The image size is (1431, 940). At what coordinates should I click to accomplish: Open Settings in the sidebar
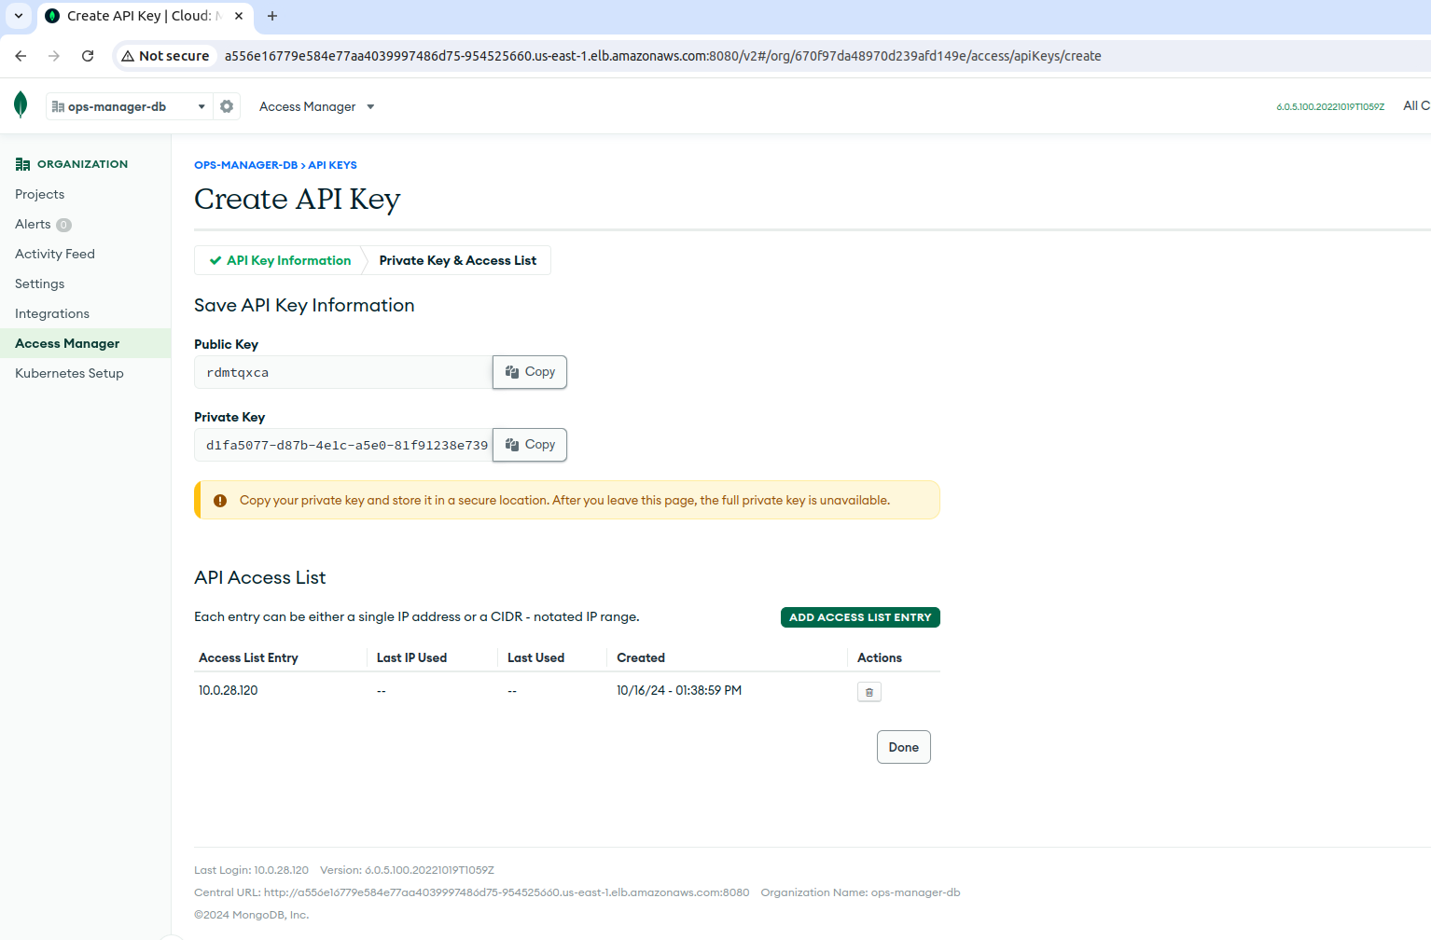pos(40,283)
